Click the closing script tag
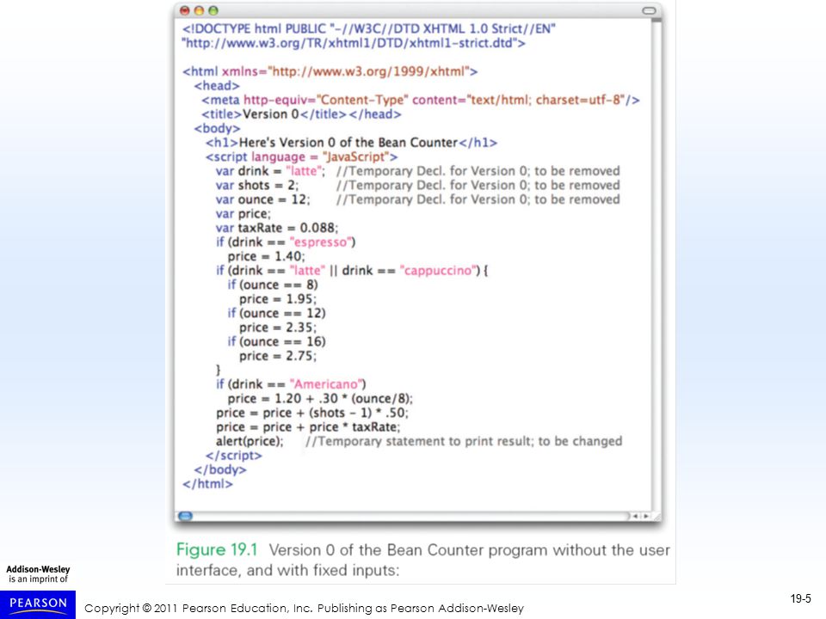This screenshot has height=619, width=826. 233,456
